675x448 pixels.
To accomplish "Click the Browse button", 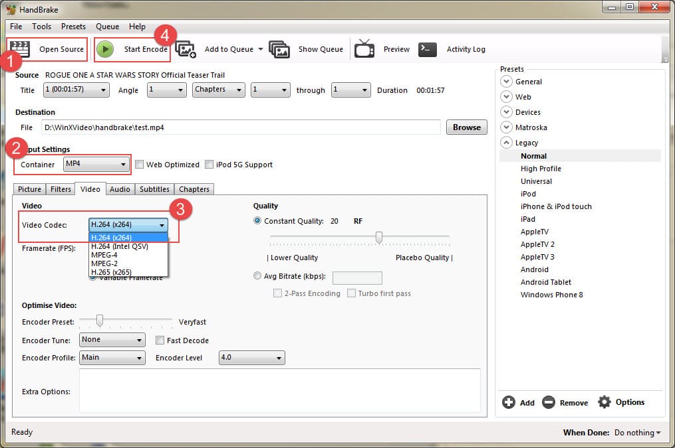I will tap(467, 127).
